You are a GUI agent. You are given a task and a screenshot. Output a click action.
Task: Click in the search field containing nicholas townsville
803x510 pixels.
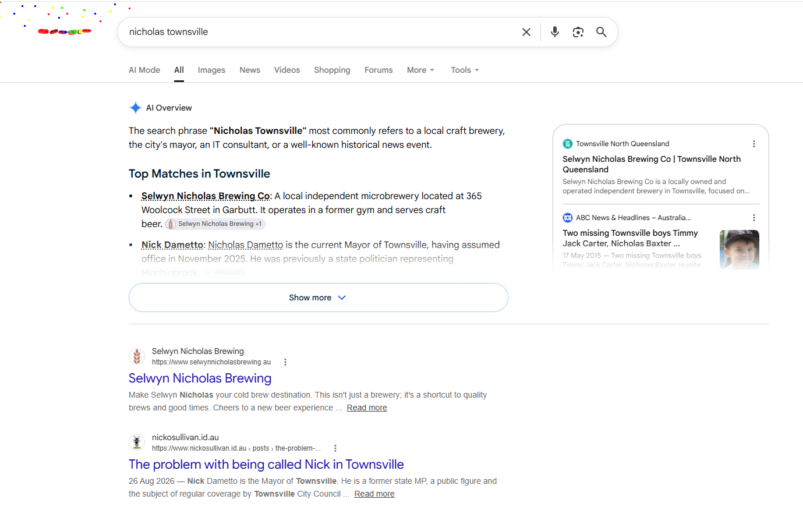click(x=320, y=32)
